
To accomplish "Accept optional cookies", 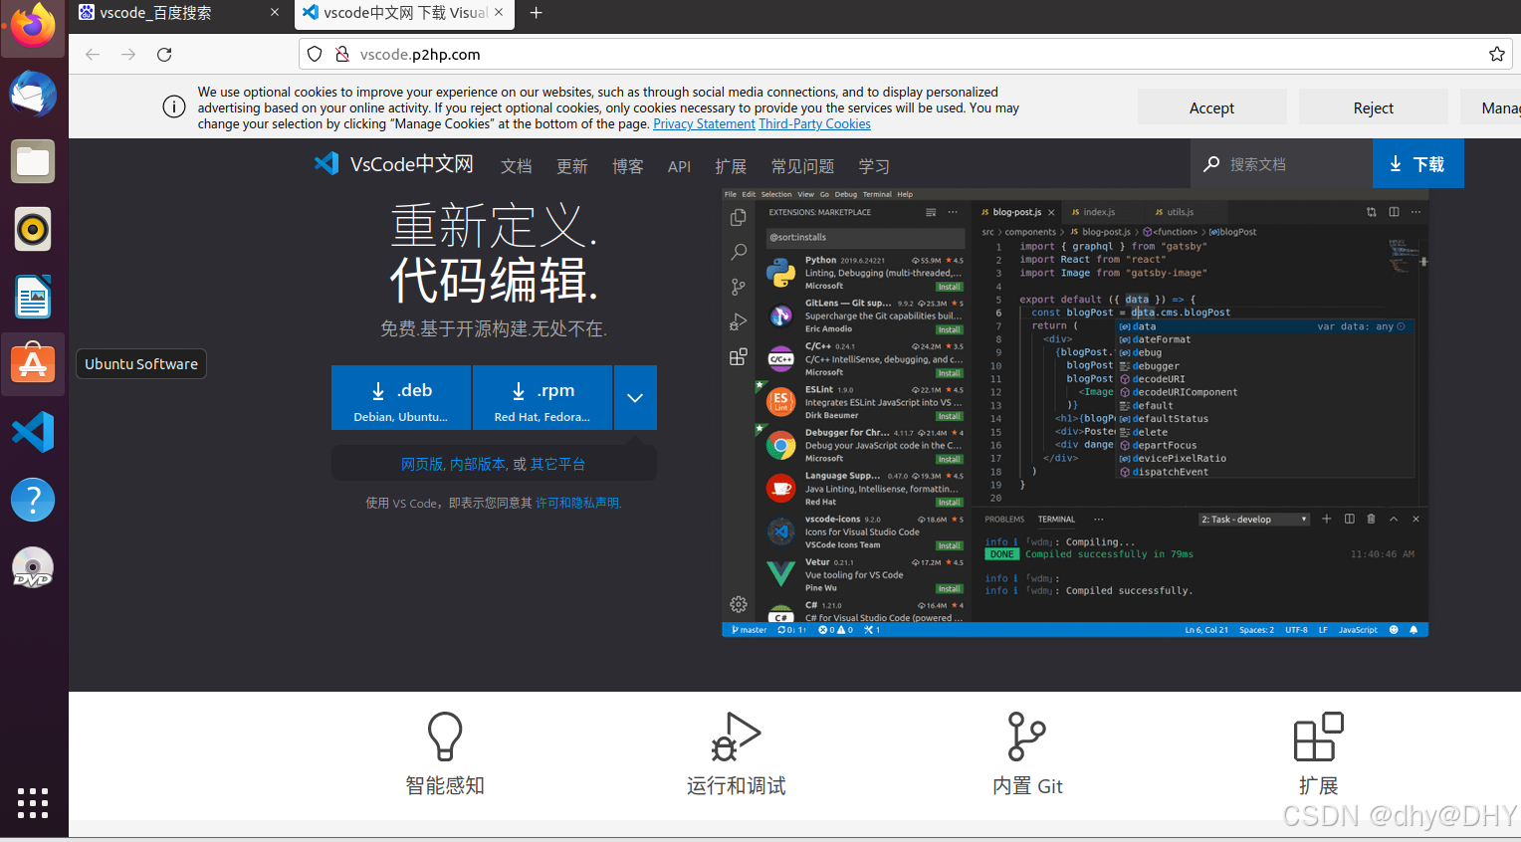I will [1211, 107].
